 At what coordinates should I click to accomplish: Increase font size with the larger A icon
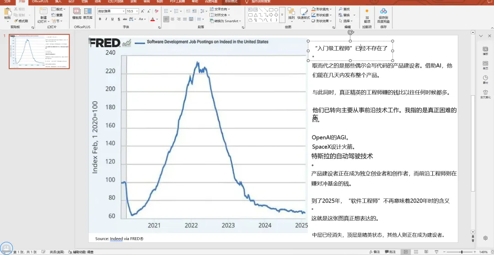pyautogui.click(x=142, y=11)
